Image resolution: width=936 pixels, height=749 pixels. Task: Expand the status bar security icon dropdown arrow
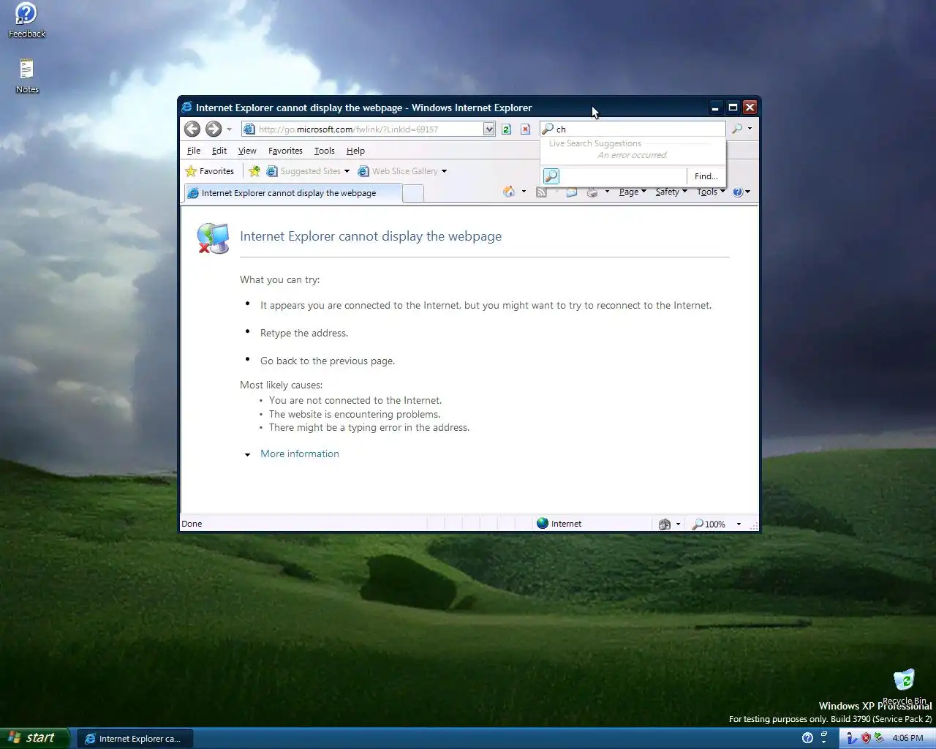(678, 524)
